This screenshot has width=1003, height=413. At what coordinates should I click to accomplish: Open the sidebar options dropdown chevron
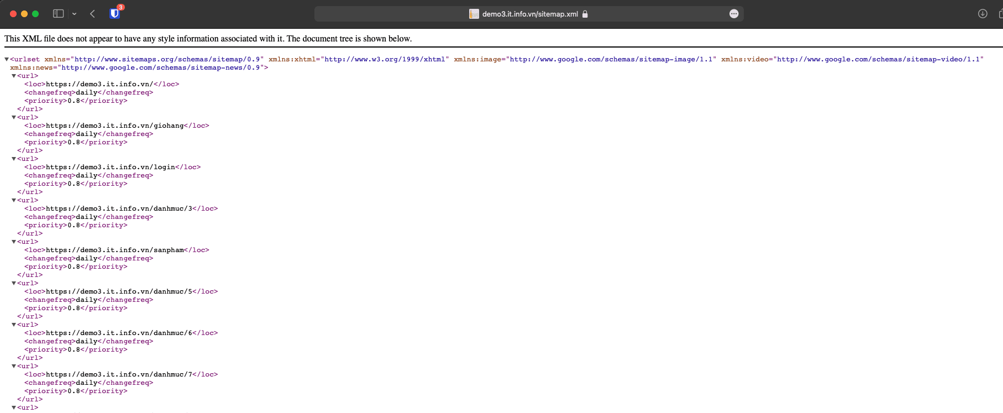74,14
